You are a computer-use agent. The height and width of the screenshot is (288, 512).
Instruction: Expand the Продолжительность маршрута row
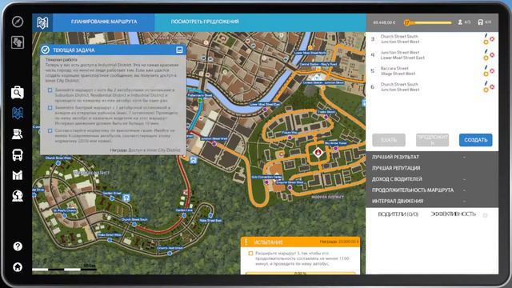pyautogui.click(x=432, y=190)
